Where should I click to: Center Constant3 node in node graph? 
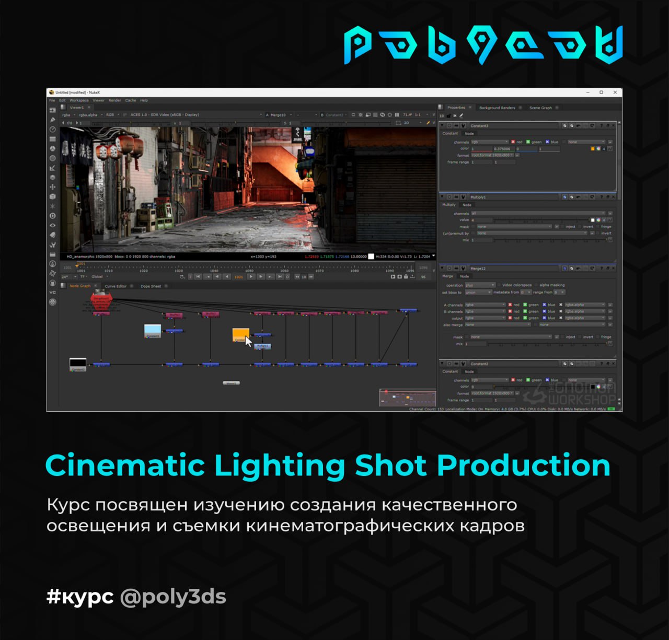pos(449,125)
